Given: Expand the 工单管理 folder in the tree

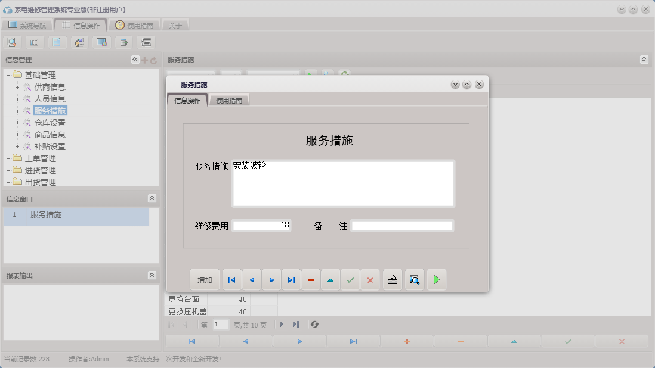Looking at the screenshot, I should tap(9, 158).
